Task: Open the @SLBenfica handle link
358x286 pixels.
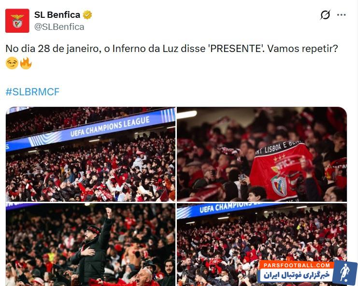Action: (x=59, y=27)
